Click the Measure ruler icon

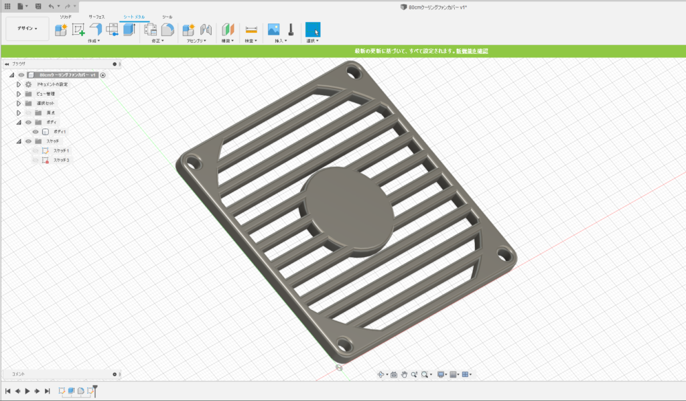click(x=251, y=29)
